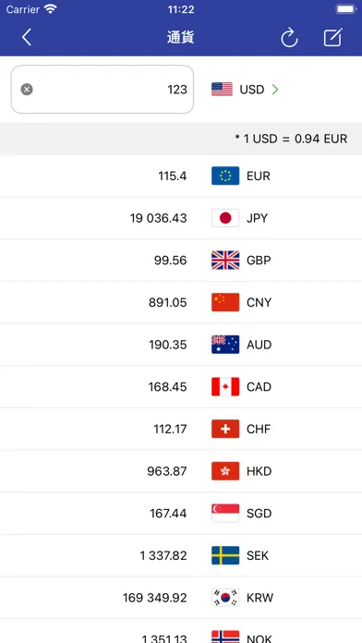Tap the Japan flag for JPY
This screenshot has height=643, width=362.
point(225,218)
